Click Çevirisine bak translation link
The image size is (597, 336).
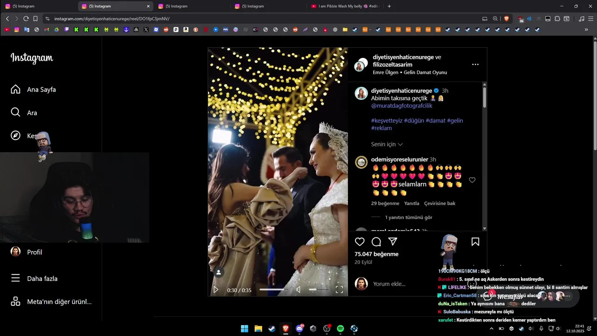439,203
